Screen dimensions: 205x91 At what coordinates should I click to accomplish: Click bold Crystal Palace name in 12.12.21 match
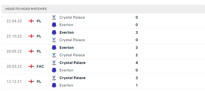coord(73,78)
